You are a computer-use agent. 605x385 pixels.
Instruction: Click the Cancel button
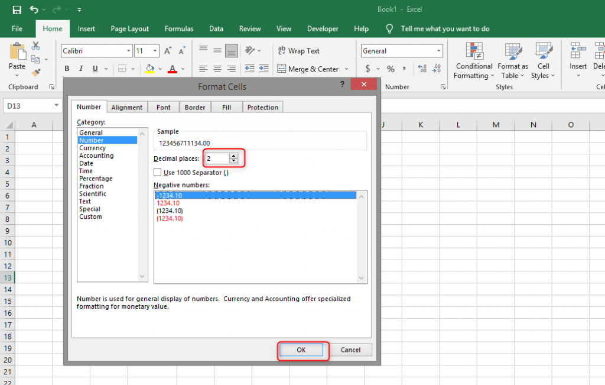tap(350, 350)
